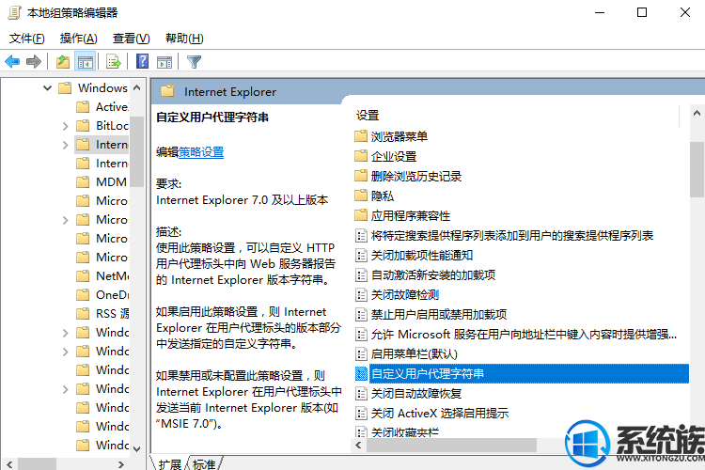
Task: Go back with the blue back arrow
Action: (12, 62)
